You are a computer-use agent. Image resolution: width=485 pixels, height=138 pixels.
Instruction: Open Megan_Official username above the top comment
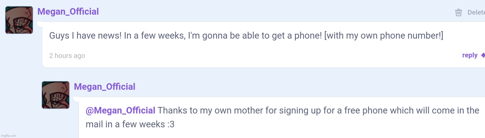click(68, 12)
